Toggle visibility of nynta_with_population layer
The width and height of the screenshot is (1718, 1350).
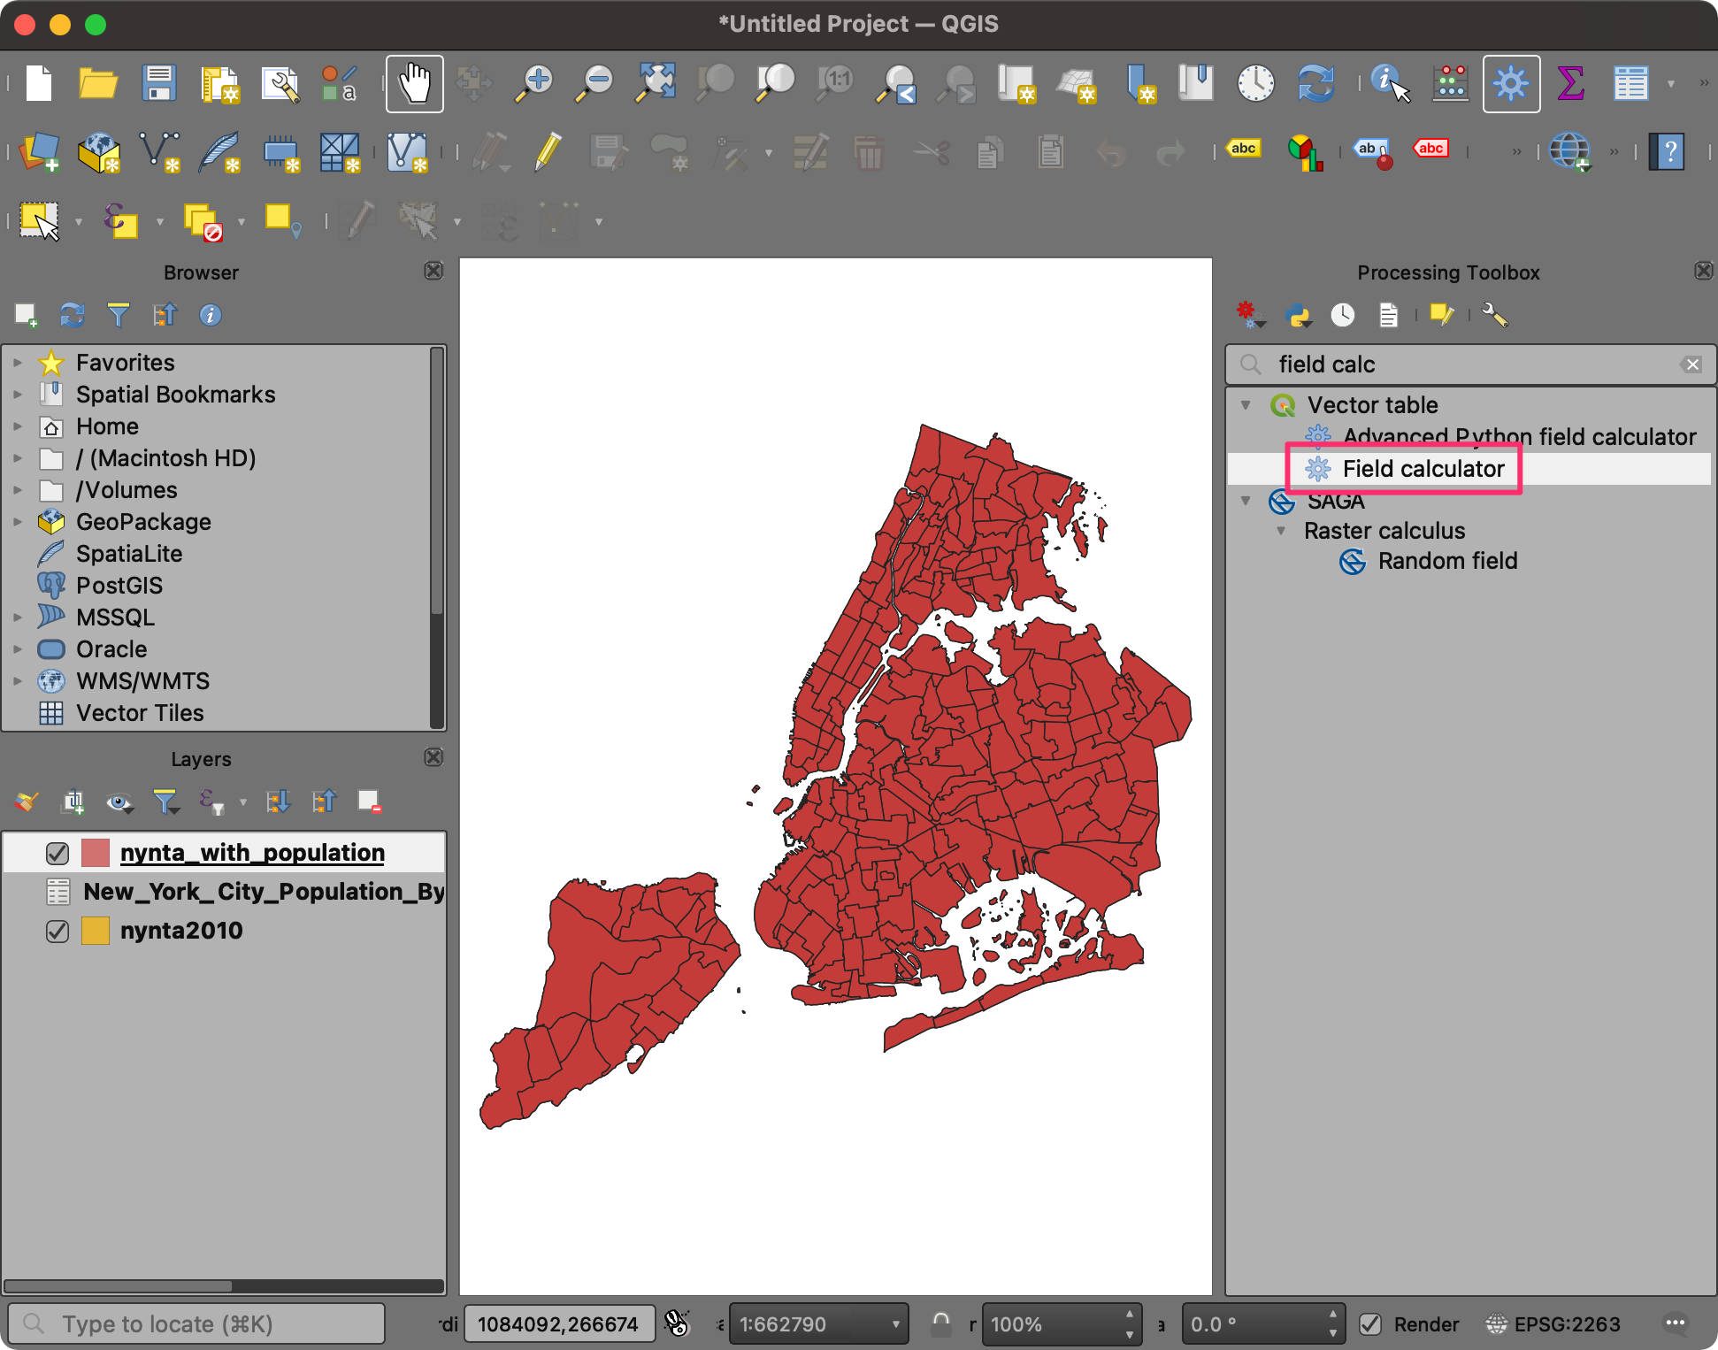point(58,853)
